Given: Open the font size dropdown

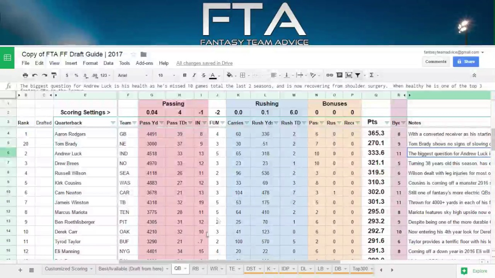Looking at the screenshot, I should click(x=166, y=75).
